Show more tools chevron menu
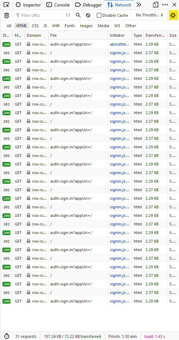179x340 pixels. tap(139, 5)
